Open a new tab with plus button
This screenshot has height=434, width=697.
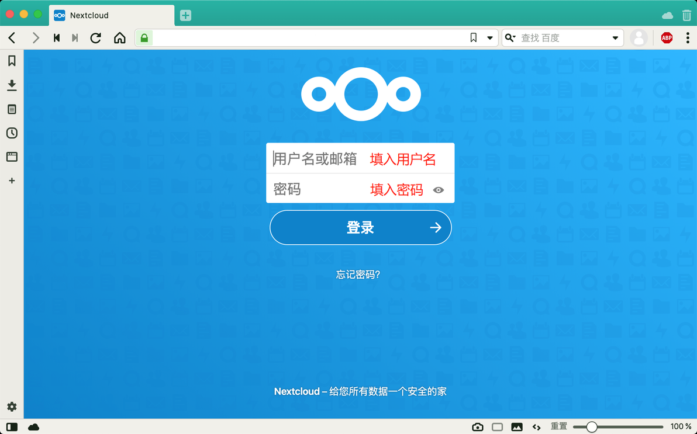tap(185, 16)
